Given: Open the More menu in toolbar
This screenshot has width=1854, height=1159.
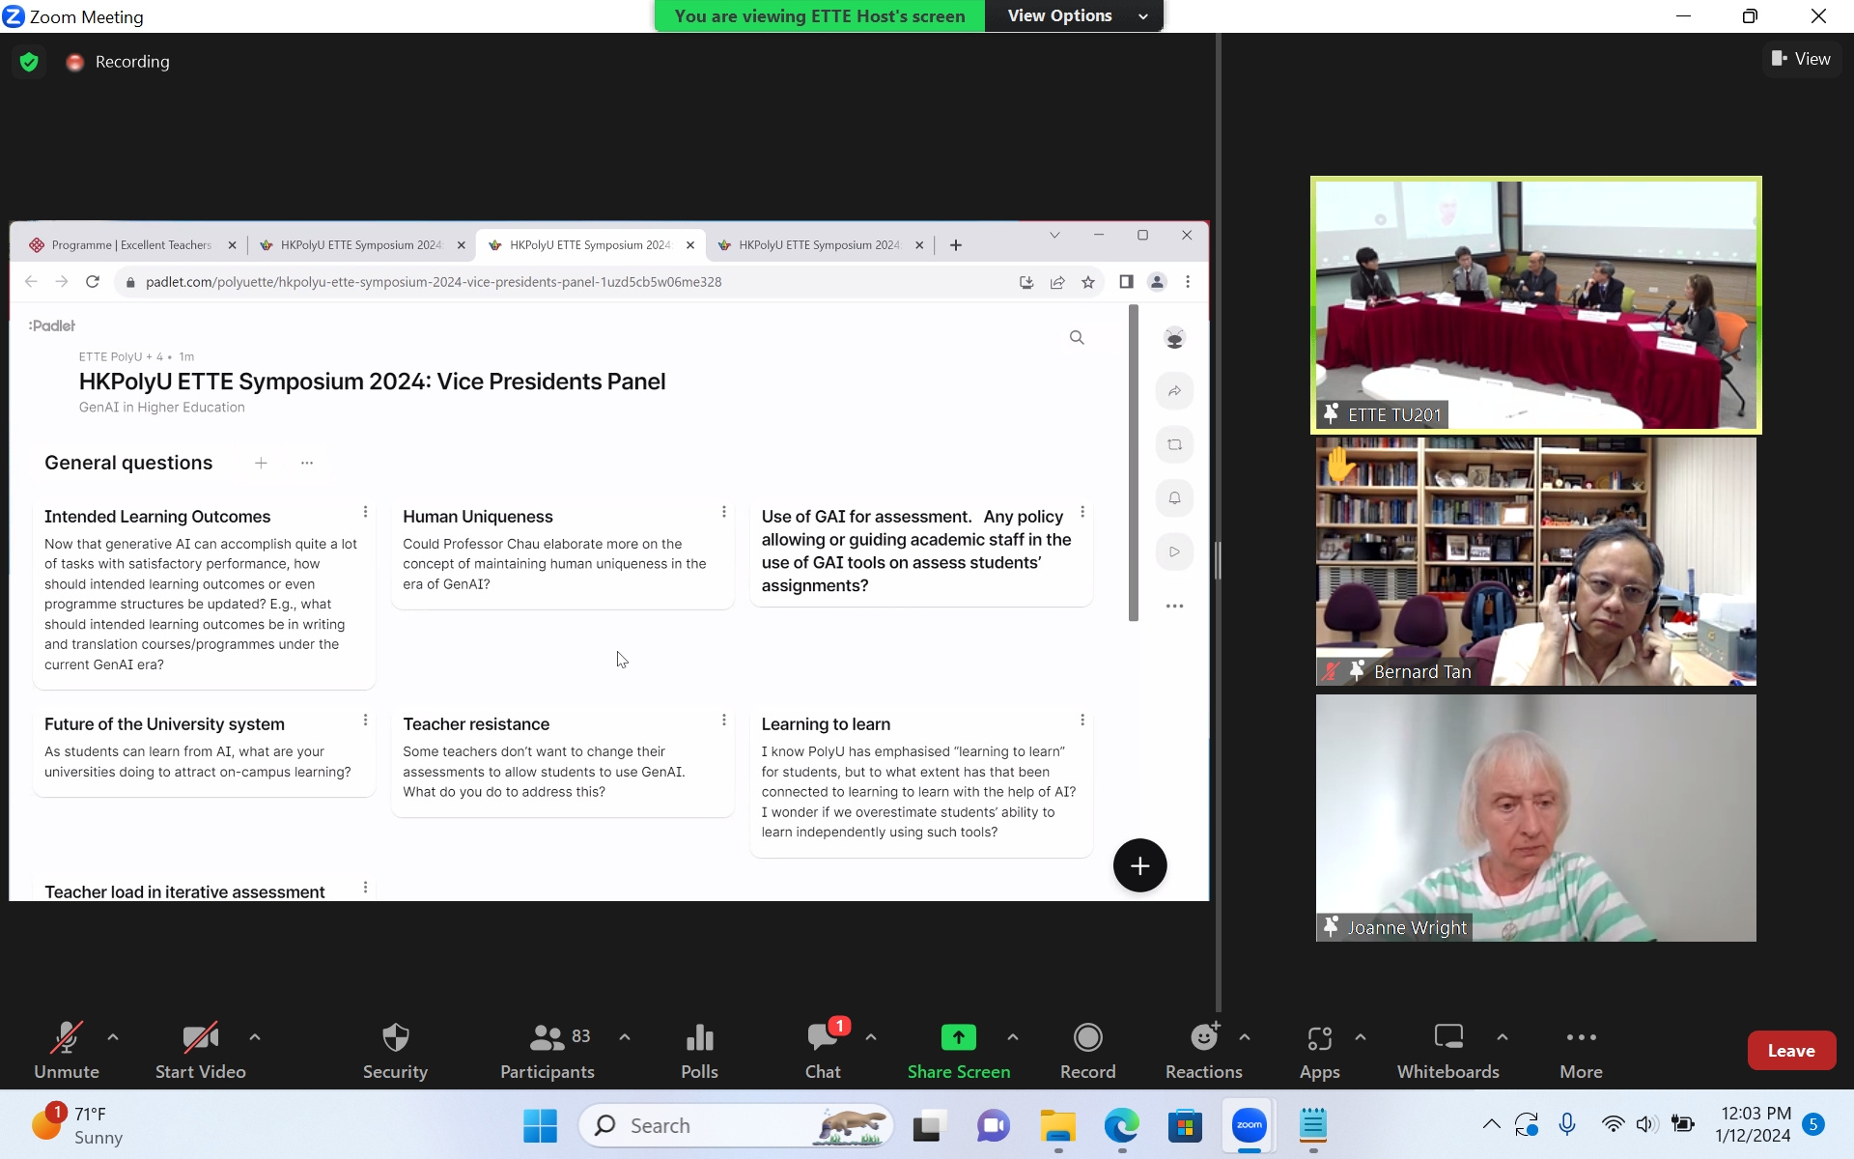Looking at the screenshot, I should pos(1581,1050).
